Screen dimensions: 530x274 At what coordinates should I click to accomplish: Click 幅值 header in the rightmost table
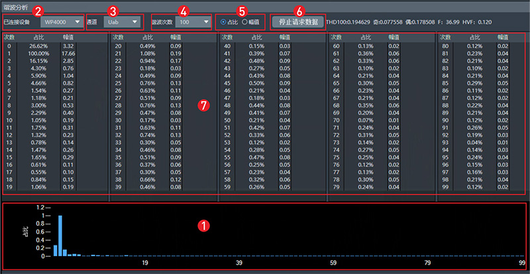[x=504, y=38]
